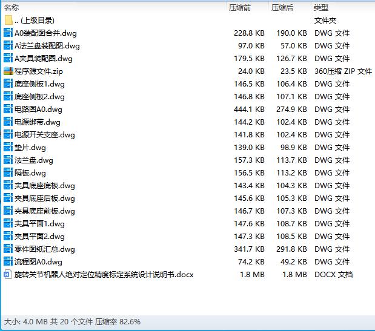Sort by the 名称 column header
The image size is (375, 331).
[x=12, y=8]
